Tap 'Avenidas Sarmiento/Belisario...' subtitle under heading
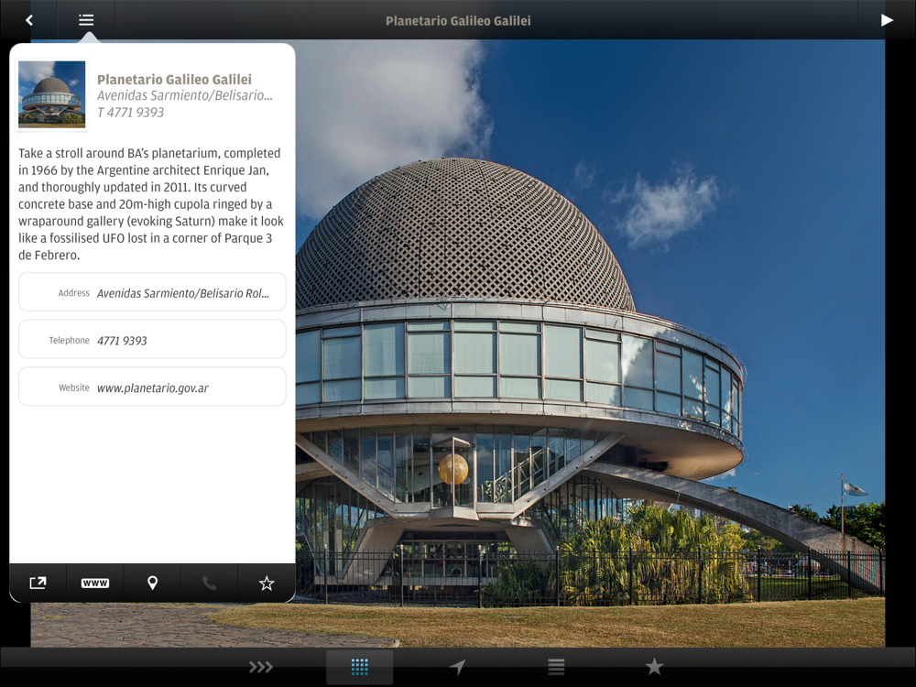Image resolution: width=916 pixels, height=687 pixels. click(185, 96)
